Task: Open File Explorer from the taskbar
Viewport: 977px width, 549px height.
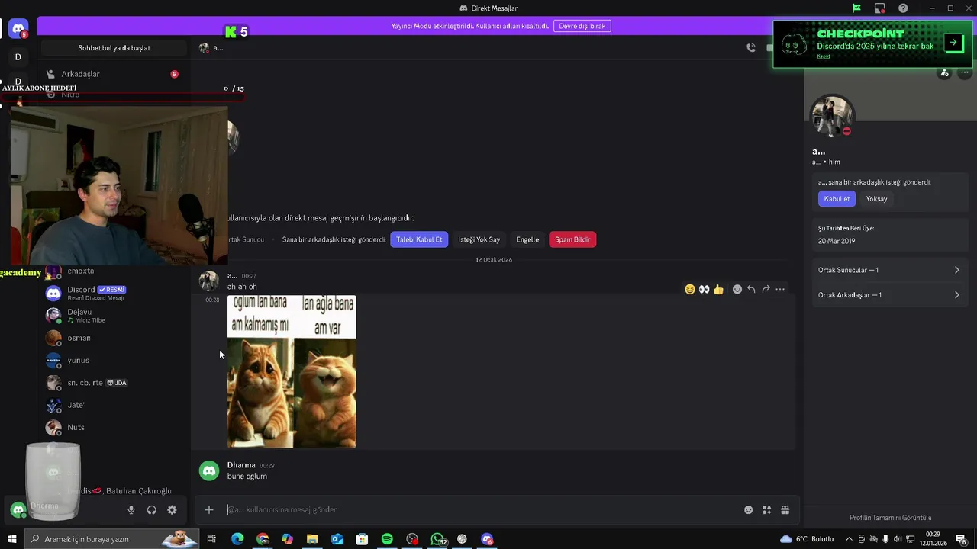Action: (x=312, y=539)
